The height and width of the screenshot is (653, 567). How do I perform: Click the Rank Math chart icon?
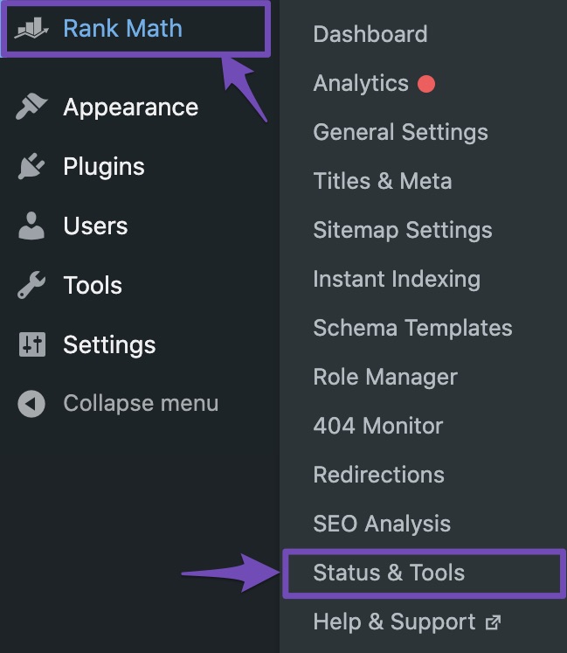click(31, 28)
